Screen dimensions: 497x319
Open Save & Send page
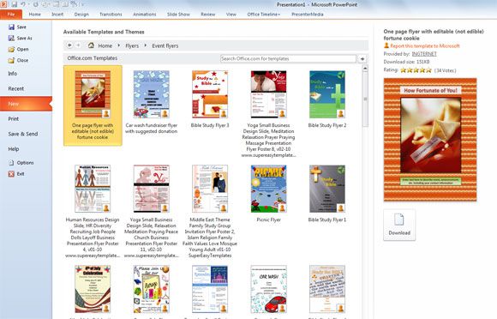tap(23, 134)
